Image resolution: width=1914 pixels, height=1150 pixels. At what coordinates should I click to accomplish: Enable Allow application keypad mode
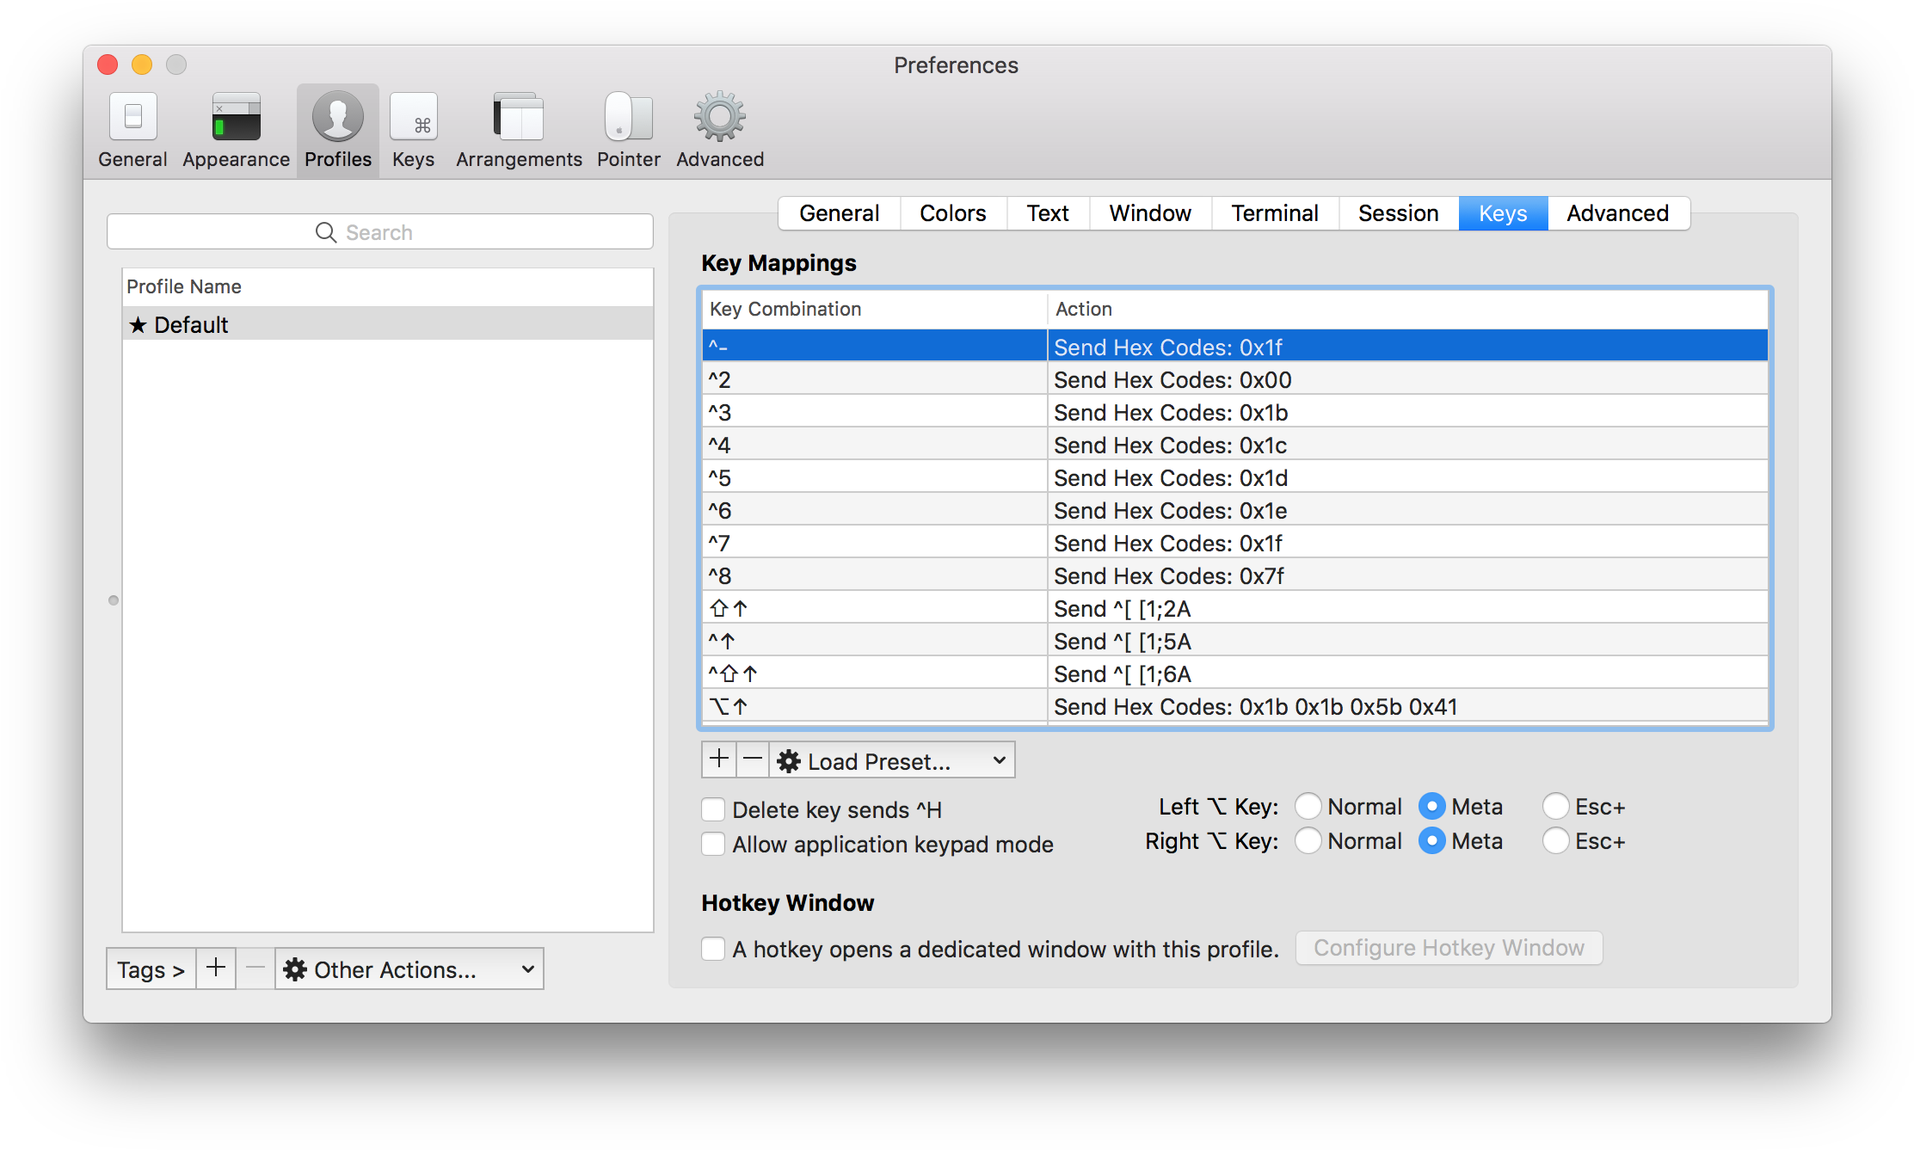click(x=713, y=844)
